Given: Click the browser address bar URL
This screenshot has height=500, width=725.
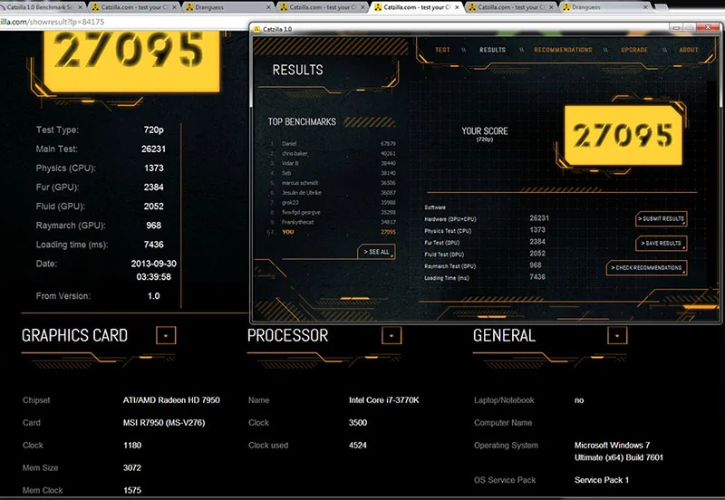Looking at the screenshot, I should pyautogui.click(x=52, y=22).
